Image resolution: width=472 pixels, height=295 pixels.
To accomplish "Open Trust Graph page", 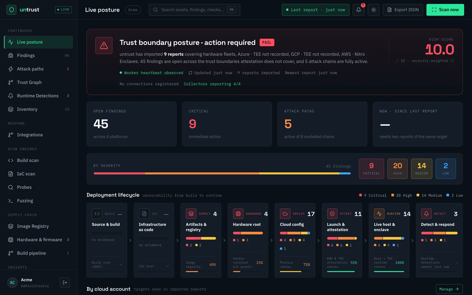I will (x=39, y=82).
